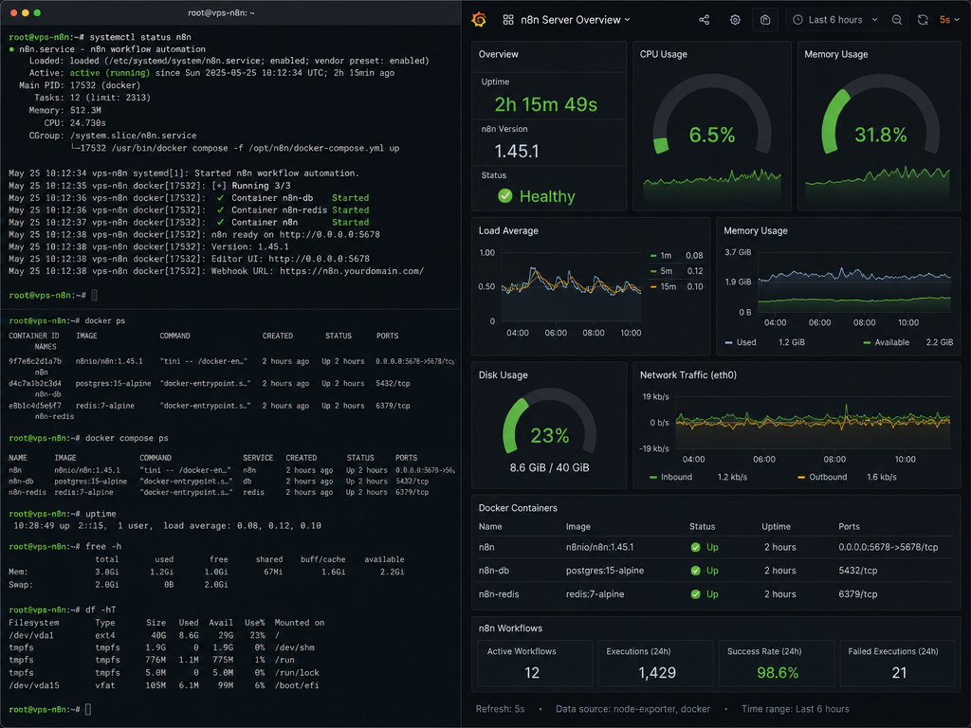This screenshot has height=728, width=971.
Task: Share the dashboard via share icon
Action: pos(705,20)
